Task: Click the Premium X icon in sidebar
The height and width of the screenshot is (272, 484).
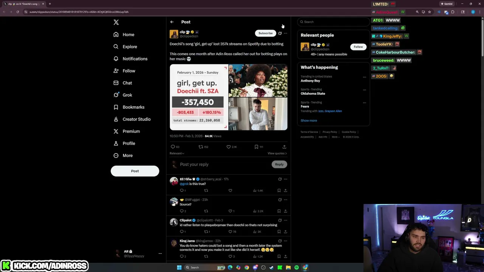Action: click(116, 131)
